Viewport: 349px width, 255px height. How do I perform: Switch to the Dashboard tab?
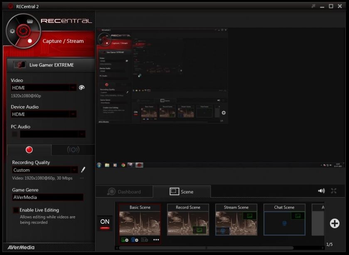click(124, 192)
